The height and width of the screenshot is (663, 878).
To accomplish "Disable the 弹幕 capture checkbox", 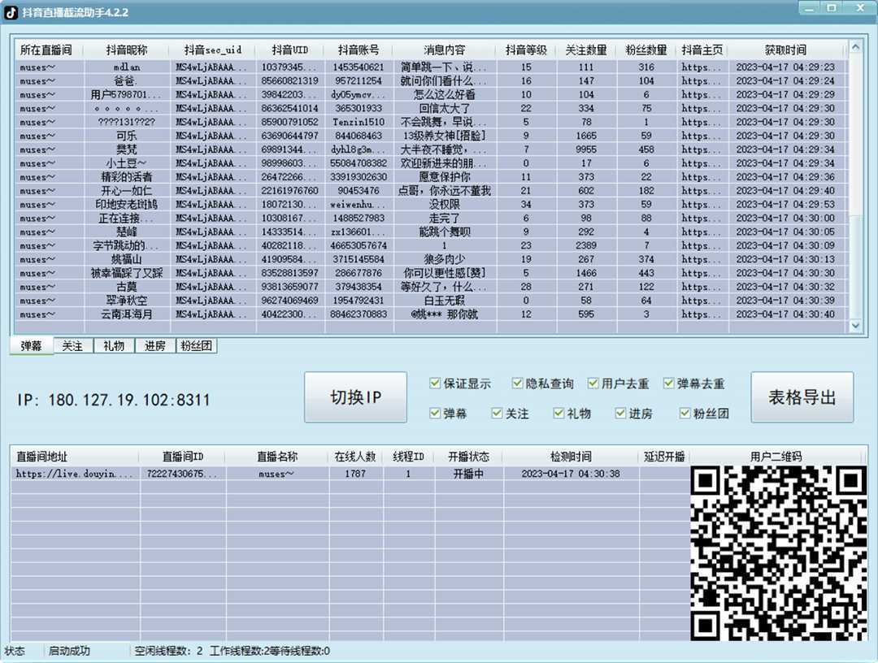I will [436, 413].
